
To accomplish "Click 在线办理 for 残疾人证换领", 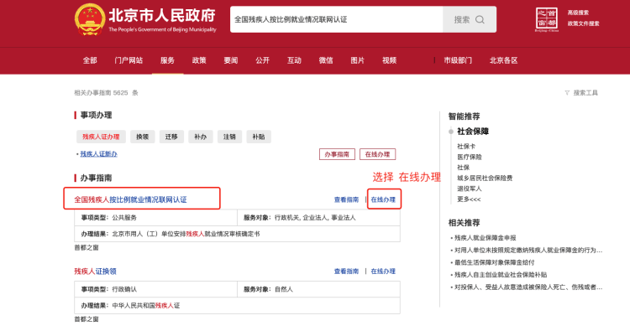I will point(383,272).
